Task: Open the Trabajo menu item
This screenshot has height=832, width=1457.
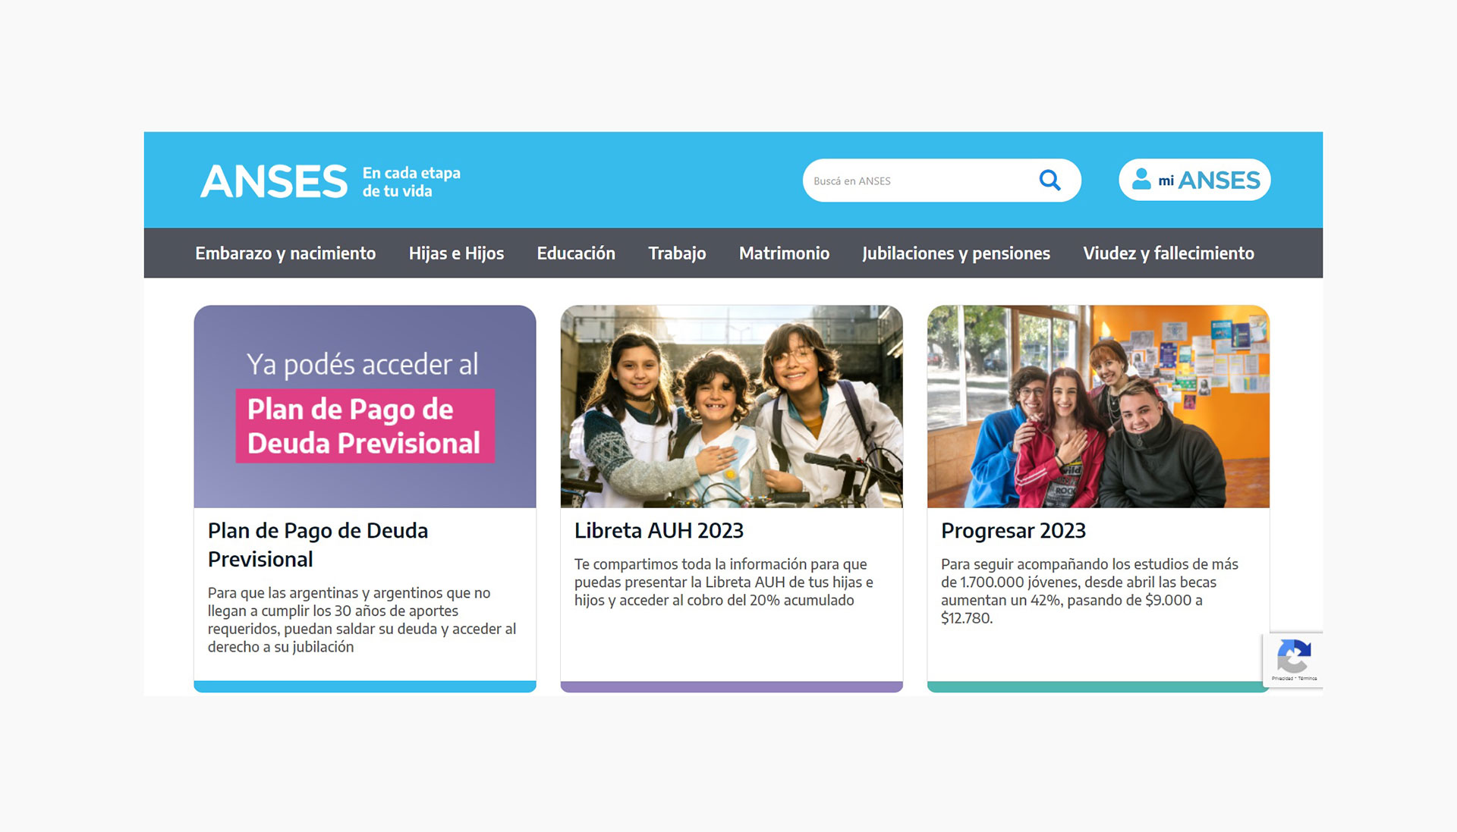Action: [677, 253]
